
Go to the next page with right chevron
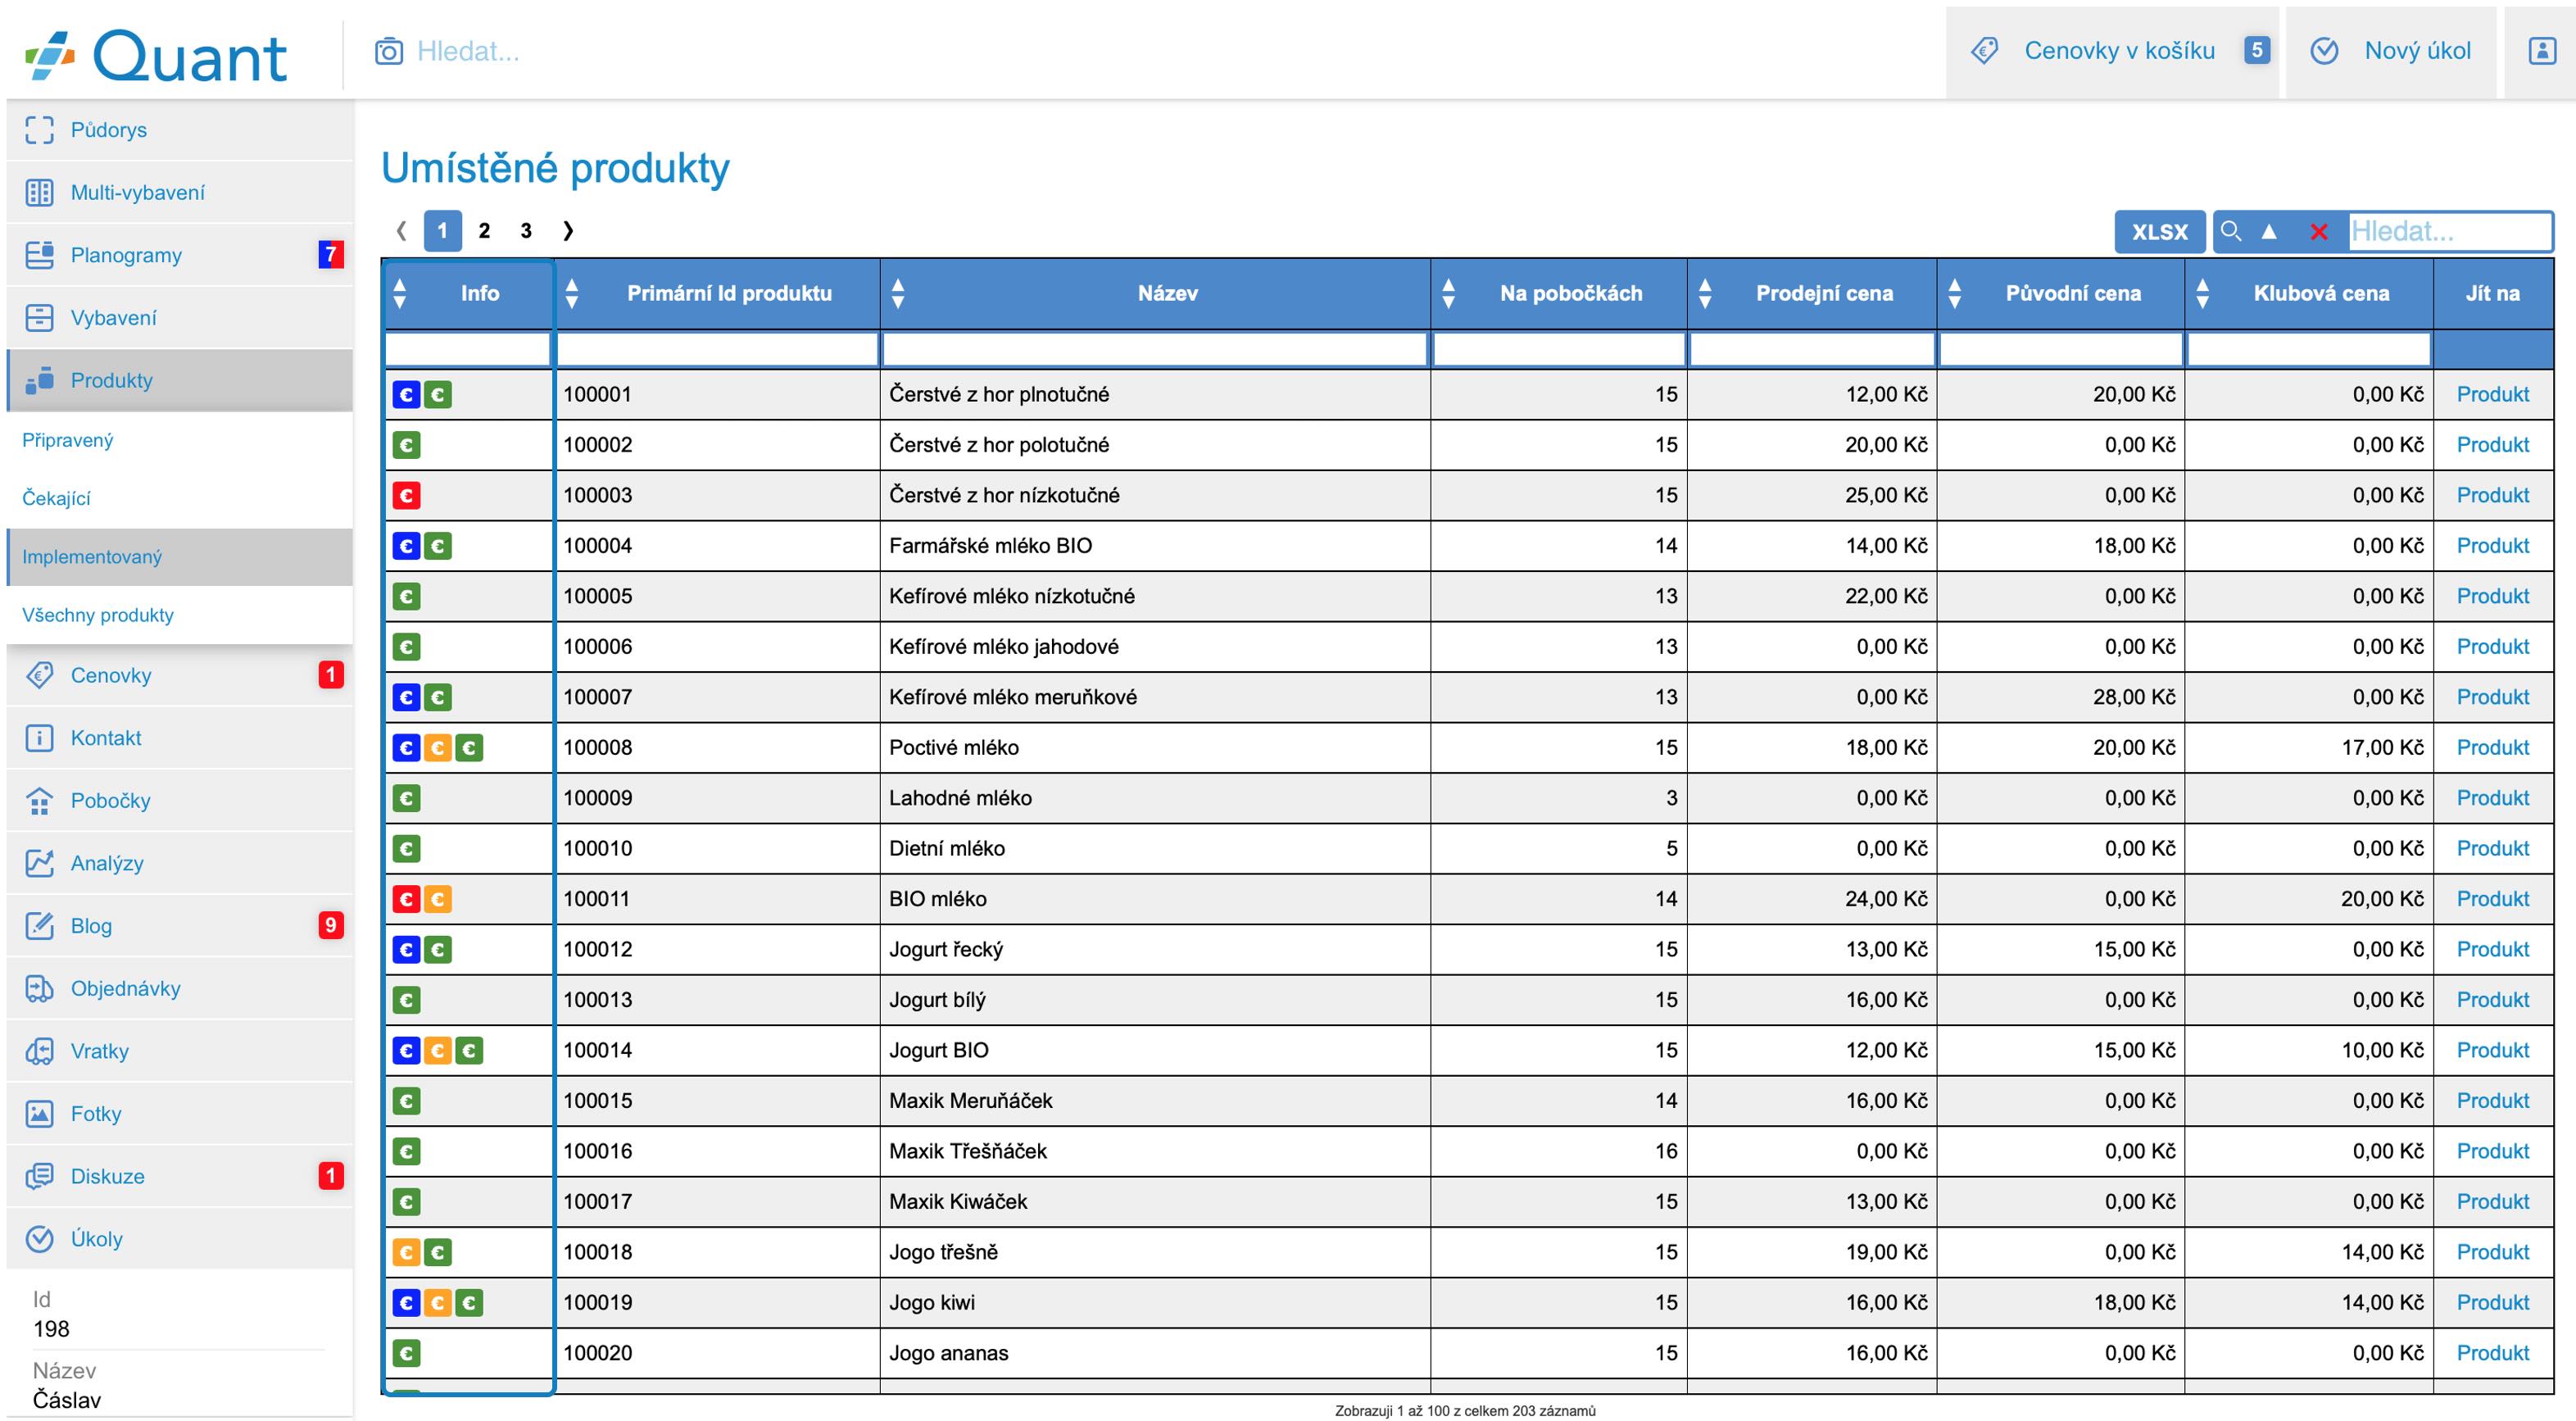pyautogui.click(x=568, y=231)
